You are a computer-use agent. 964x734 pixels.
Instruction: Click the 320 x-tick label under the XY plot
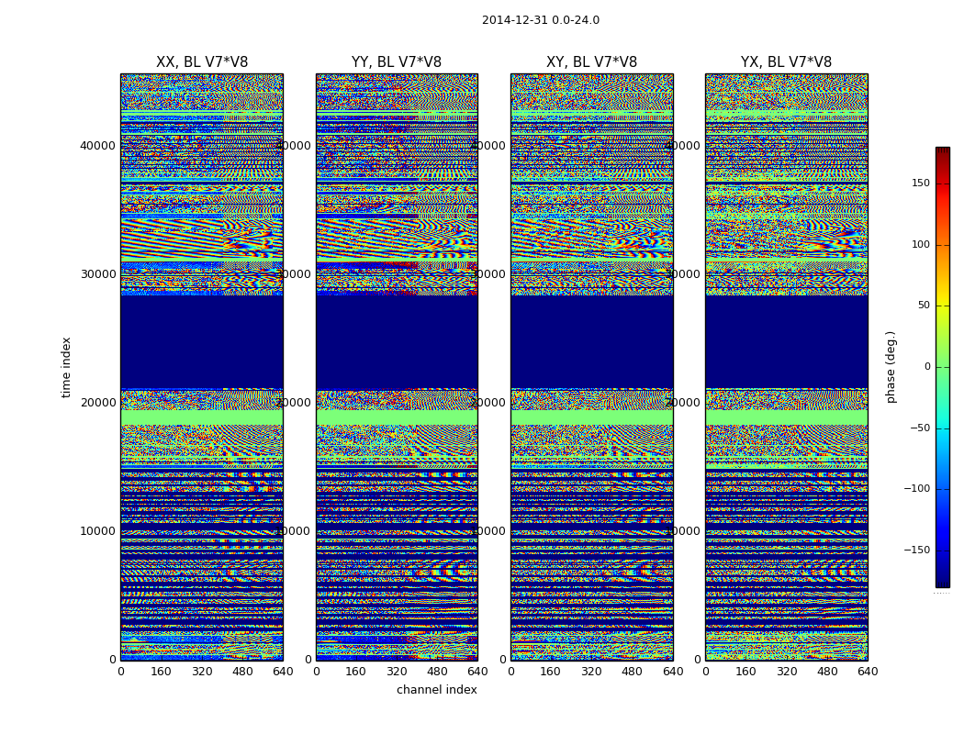591,672
